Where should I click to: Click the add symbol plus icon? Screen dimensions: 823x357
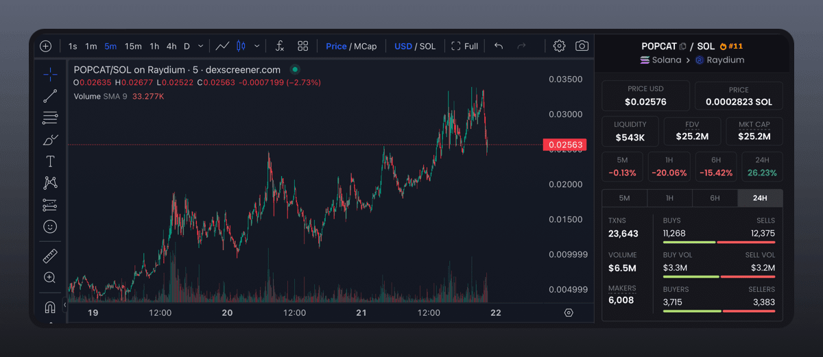pos(45,46)
